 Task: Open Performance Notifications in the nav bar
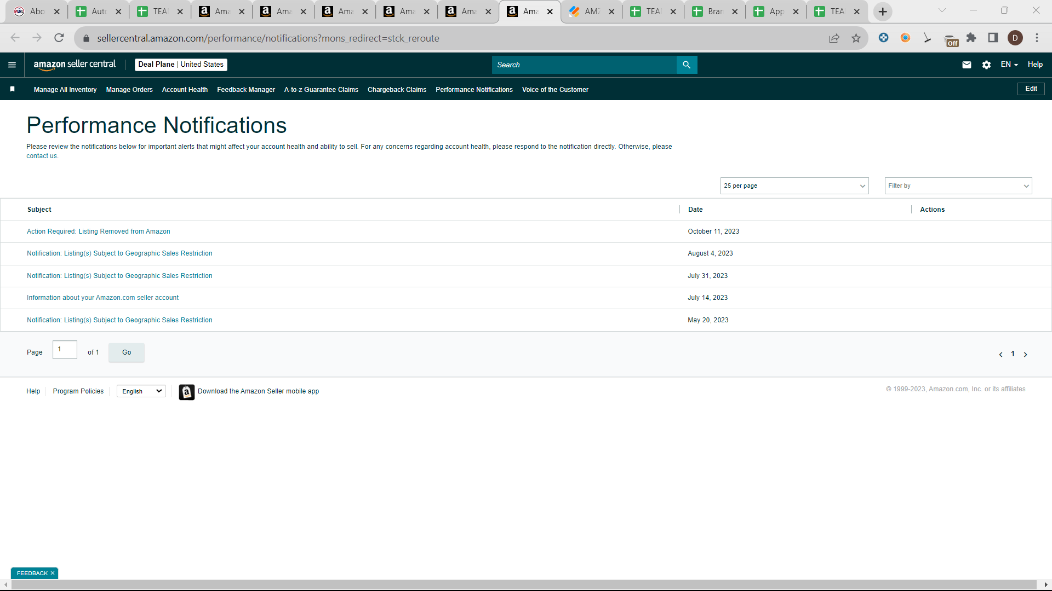coord(474,90)
